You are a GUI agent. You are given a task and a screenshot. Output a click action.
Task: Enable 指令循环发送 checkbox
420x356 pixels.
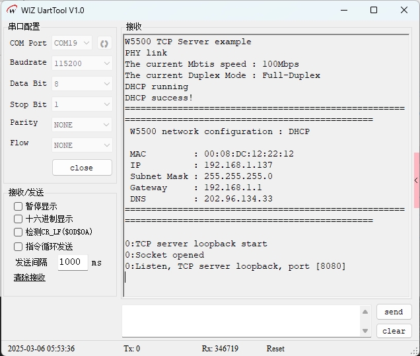pyautogui.click(x=18, y=246)
